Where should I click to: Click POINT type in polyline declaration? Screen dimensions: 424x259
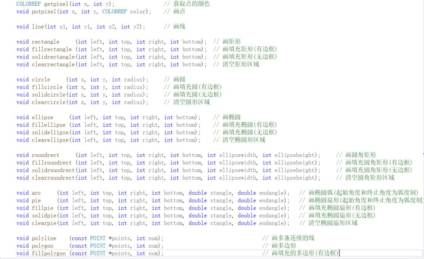(x=98, y=239)
